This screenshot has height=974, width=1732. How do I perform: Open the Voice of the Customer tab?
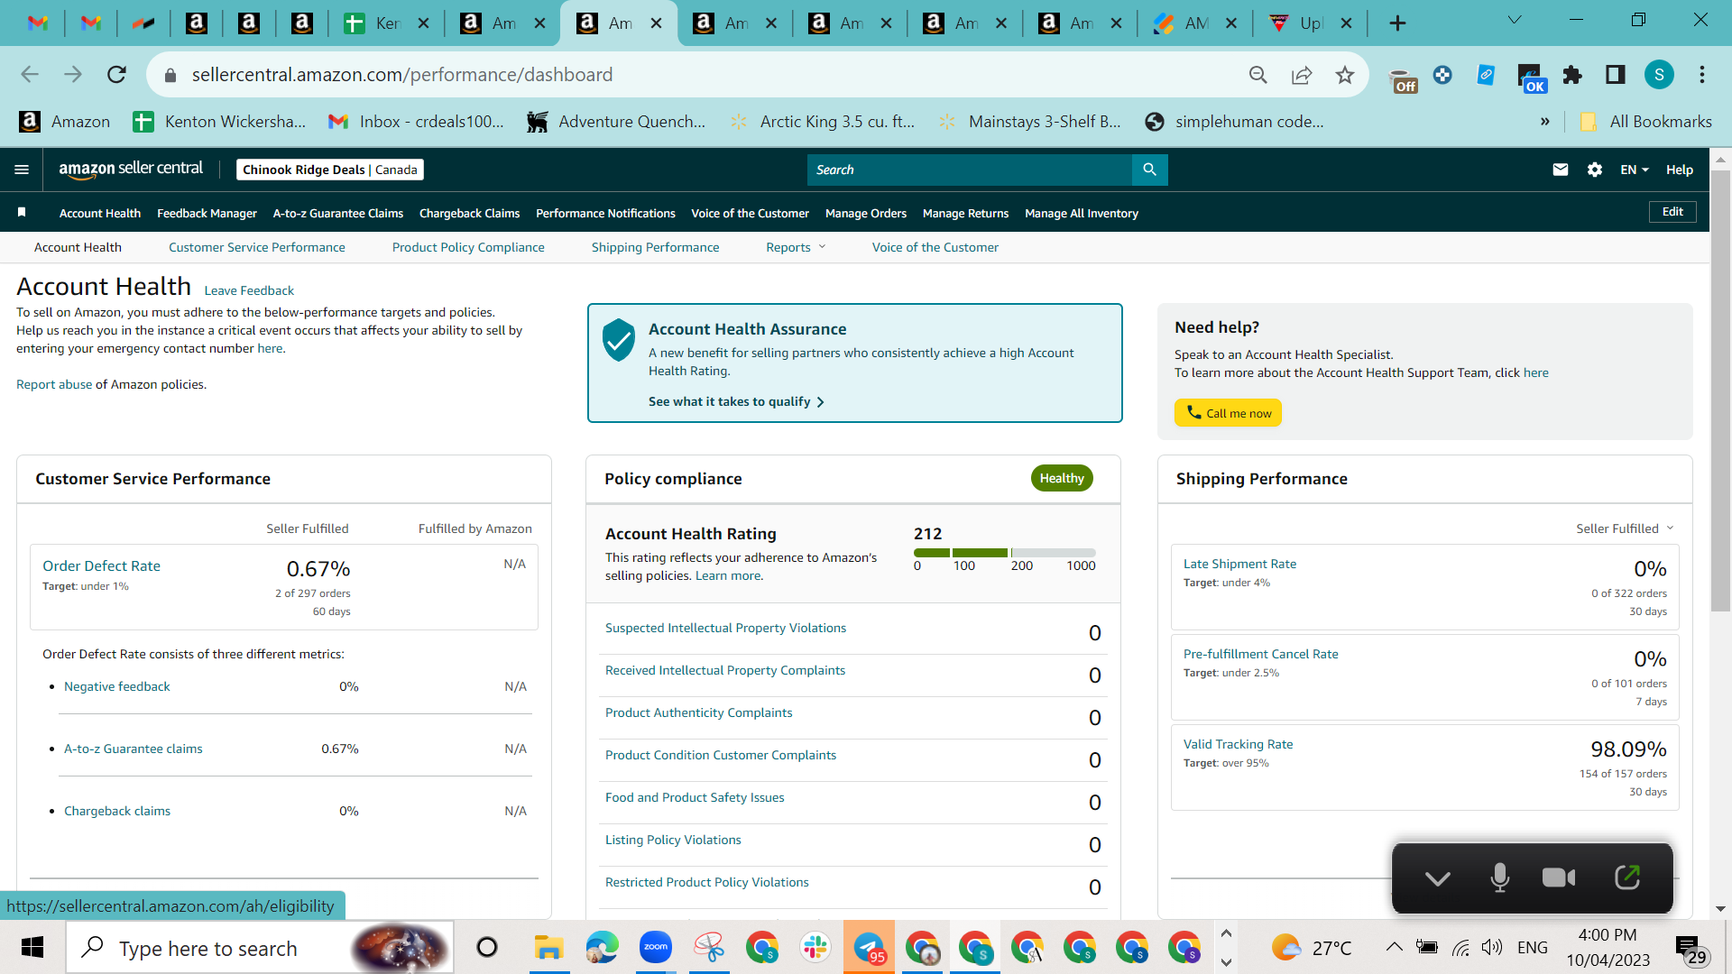(935, 247)
